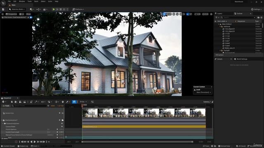Switch to the World Settings tab

(242, 59)
